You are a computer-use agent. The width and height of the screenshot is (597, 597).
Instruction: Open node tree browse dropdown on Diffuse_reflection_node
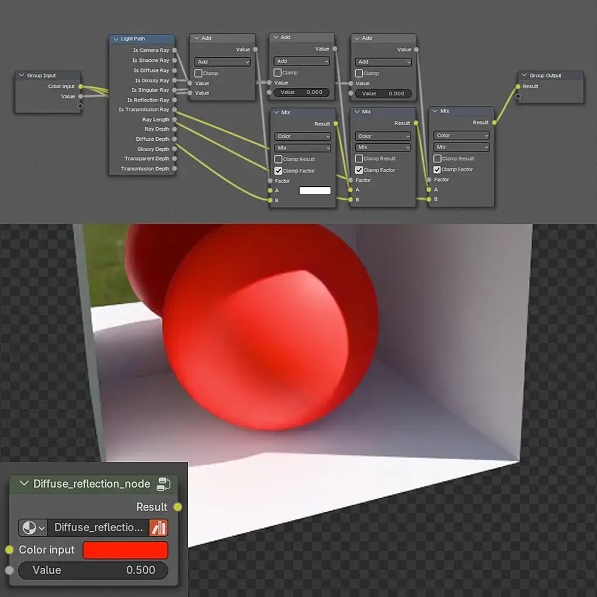33,527
